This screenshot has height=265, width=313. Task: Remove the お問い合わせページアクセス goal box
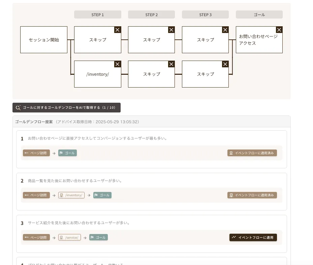tap(279, 30)
